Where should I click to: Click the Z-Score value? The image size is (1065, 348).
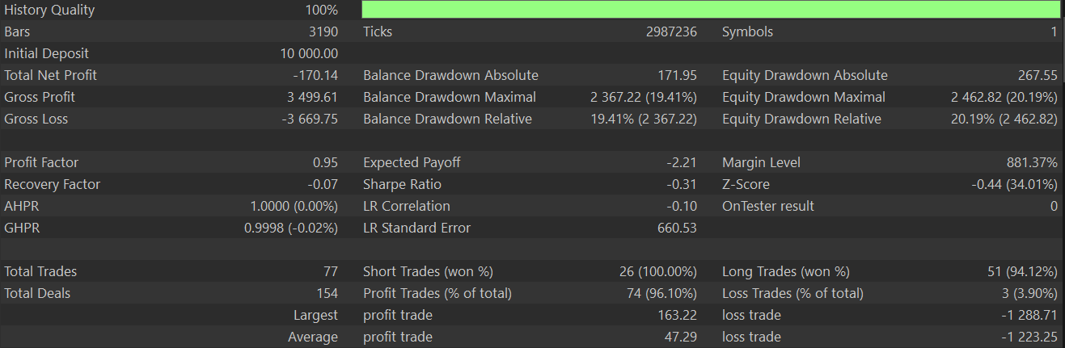pyautogui.click(x=1014, y=184)
